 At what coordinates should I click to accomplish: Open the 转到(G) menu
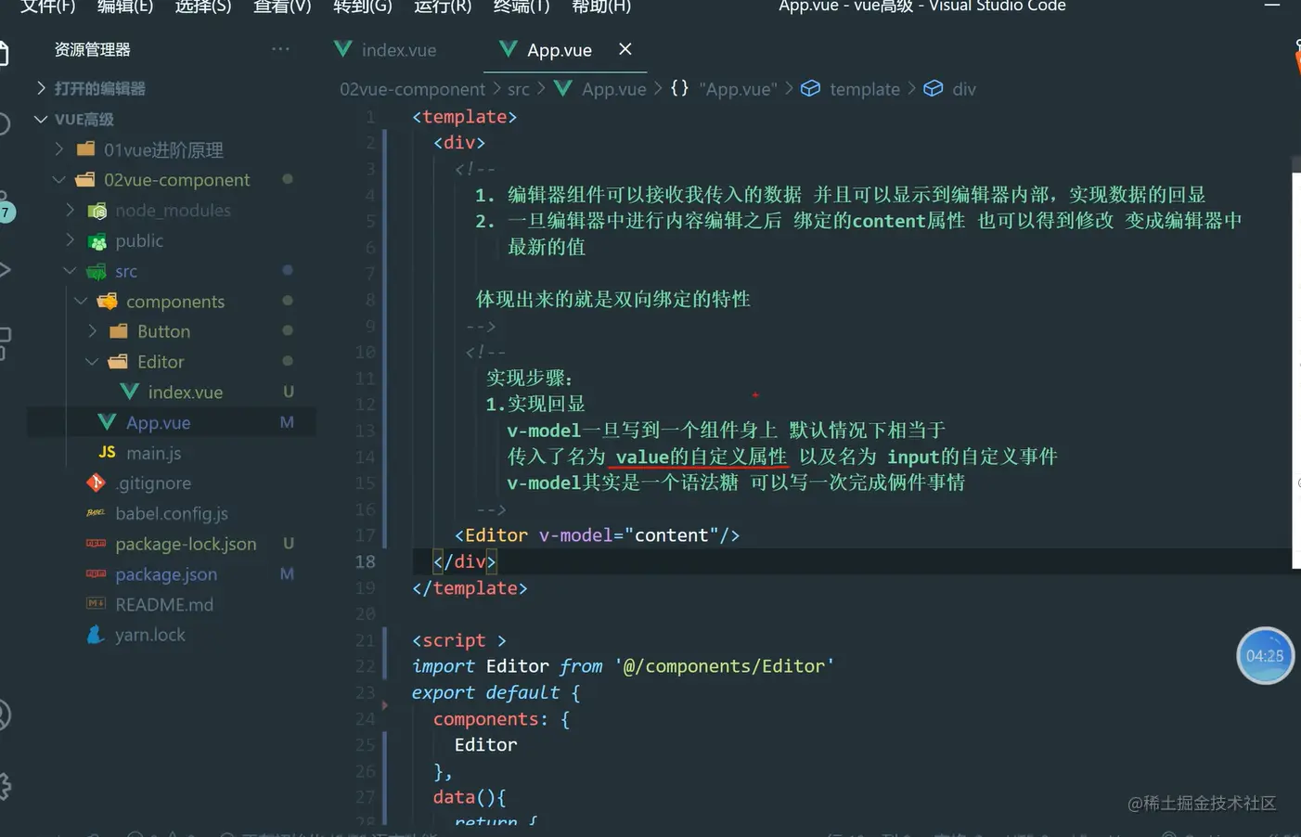pyautogui.click(x=363, y=6)
